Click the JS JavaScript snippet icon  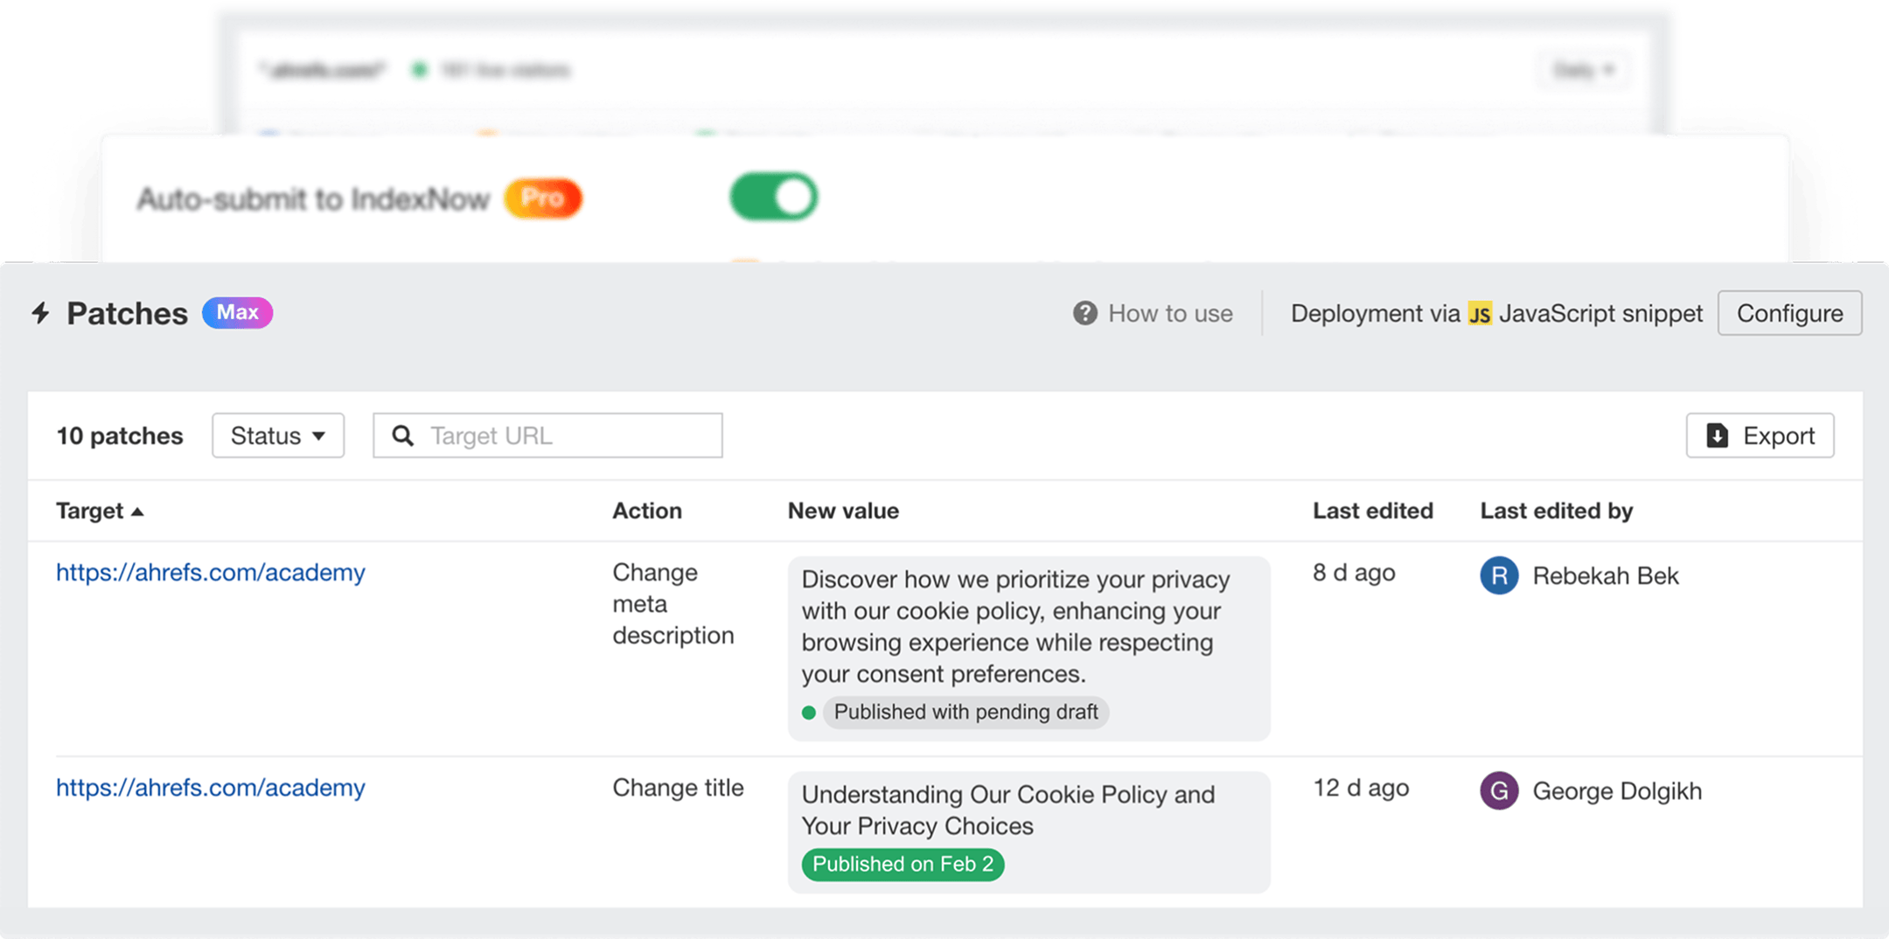tap(1482, 313)
